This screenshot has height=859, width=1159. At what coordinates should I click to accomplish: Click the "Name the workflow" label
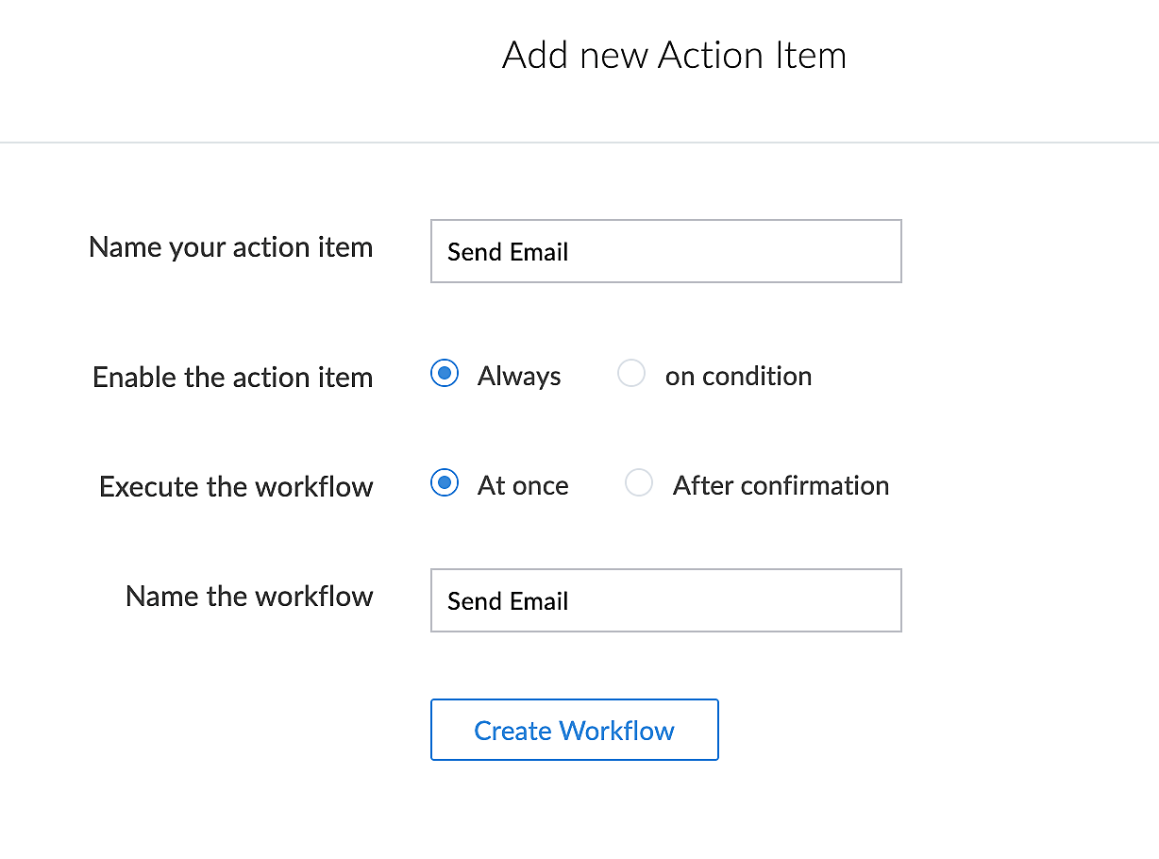point(249,597)
